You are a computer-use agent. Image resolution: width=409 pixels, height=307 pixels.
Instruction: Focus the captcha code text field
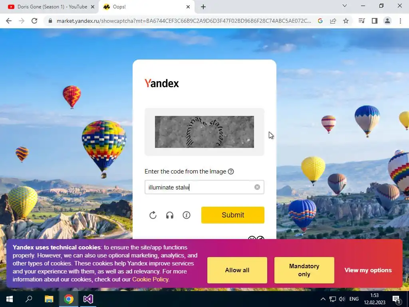(200, 187)
